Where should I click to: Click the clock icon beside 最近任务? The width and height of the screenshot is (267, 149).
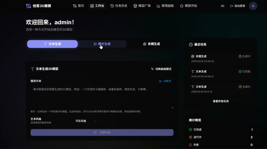(191, 45)
